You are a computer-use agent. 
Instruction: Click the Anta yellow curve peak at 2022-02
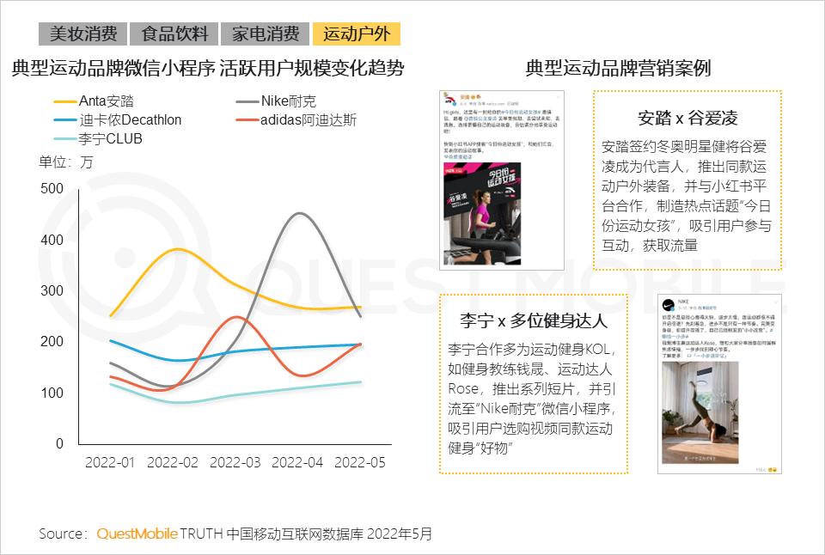click(x=178, y=249)
